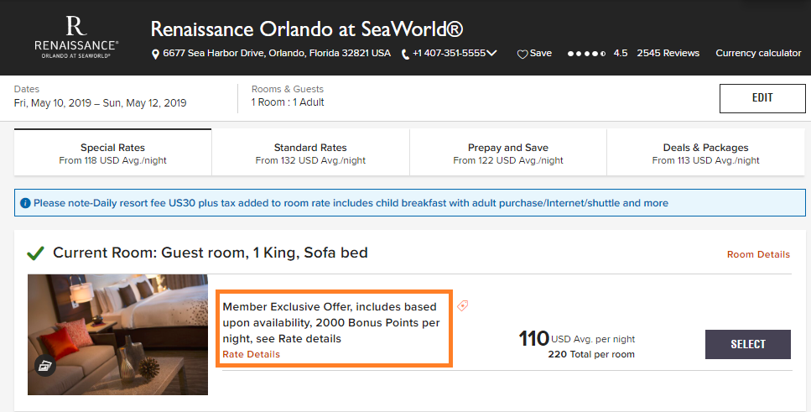Open photo gallery icon on room image
Screen dimensions: 811x412
tap(45, 366)
